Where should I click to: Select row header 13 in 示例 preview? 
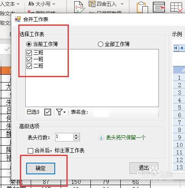(x=179, y=167)
